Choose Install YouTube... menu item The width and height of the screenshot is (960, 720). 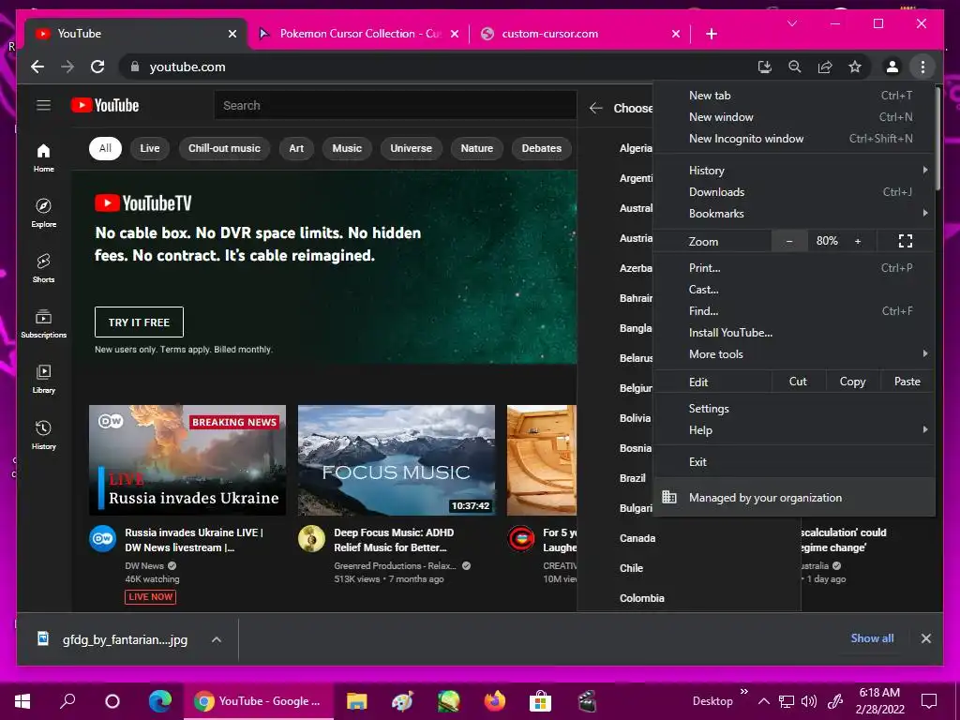pyautogui.click(x=793, y=333)
